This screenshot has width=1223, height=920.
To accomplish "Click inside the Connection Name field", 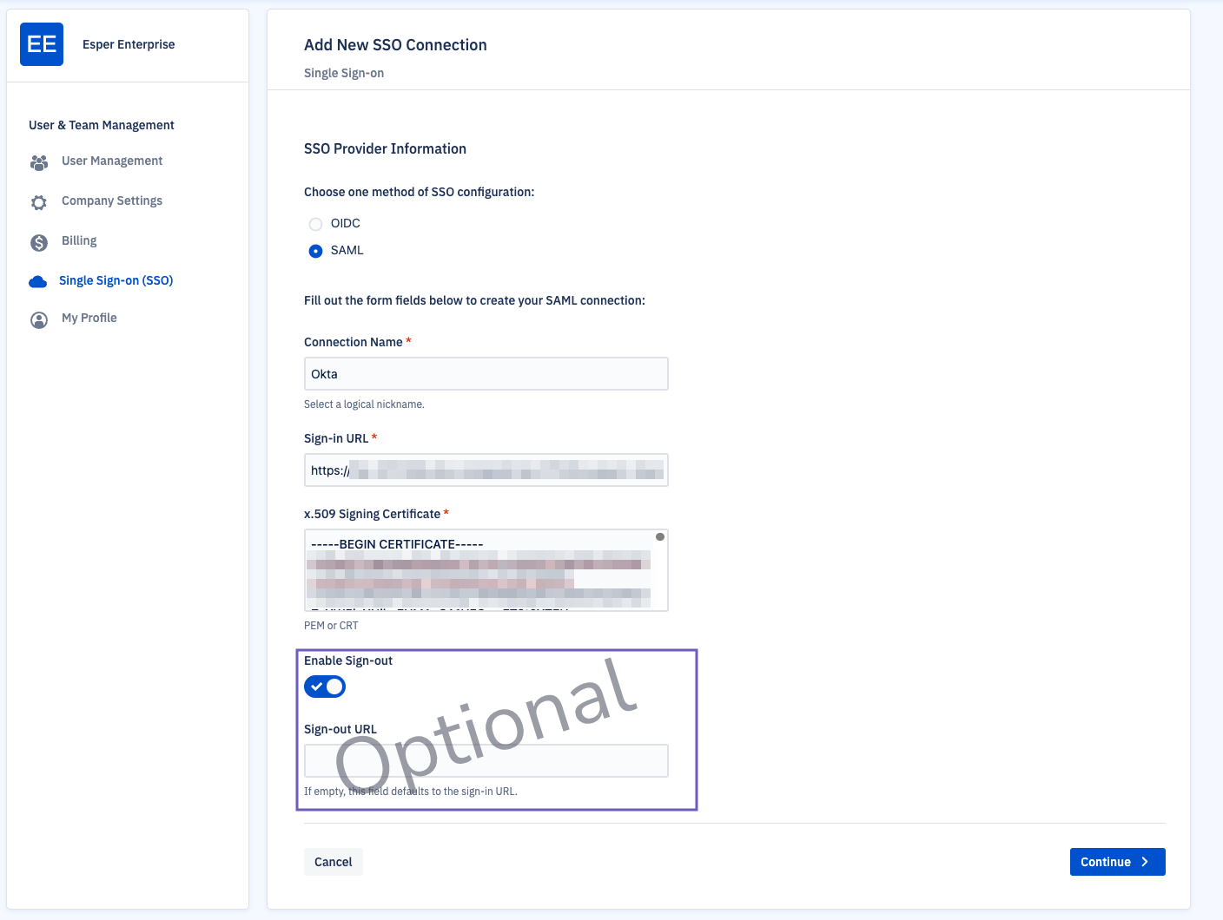I will coord(486,373).
